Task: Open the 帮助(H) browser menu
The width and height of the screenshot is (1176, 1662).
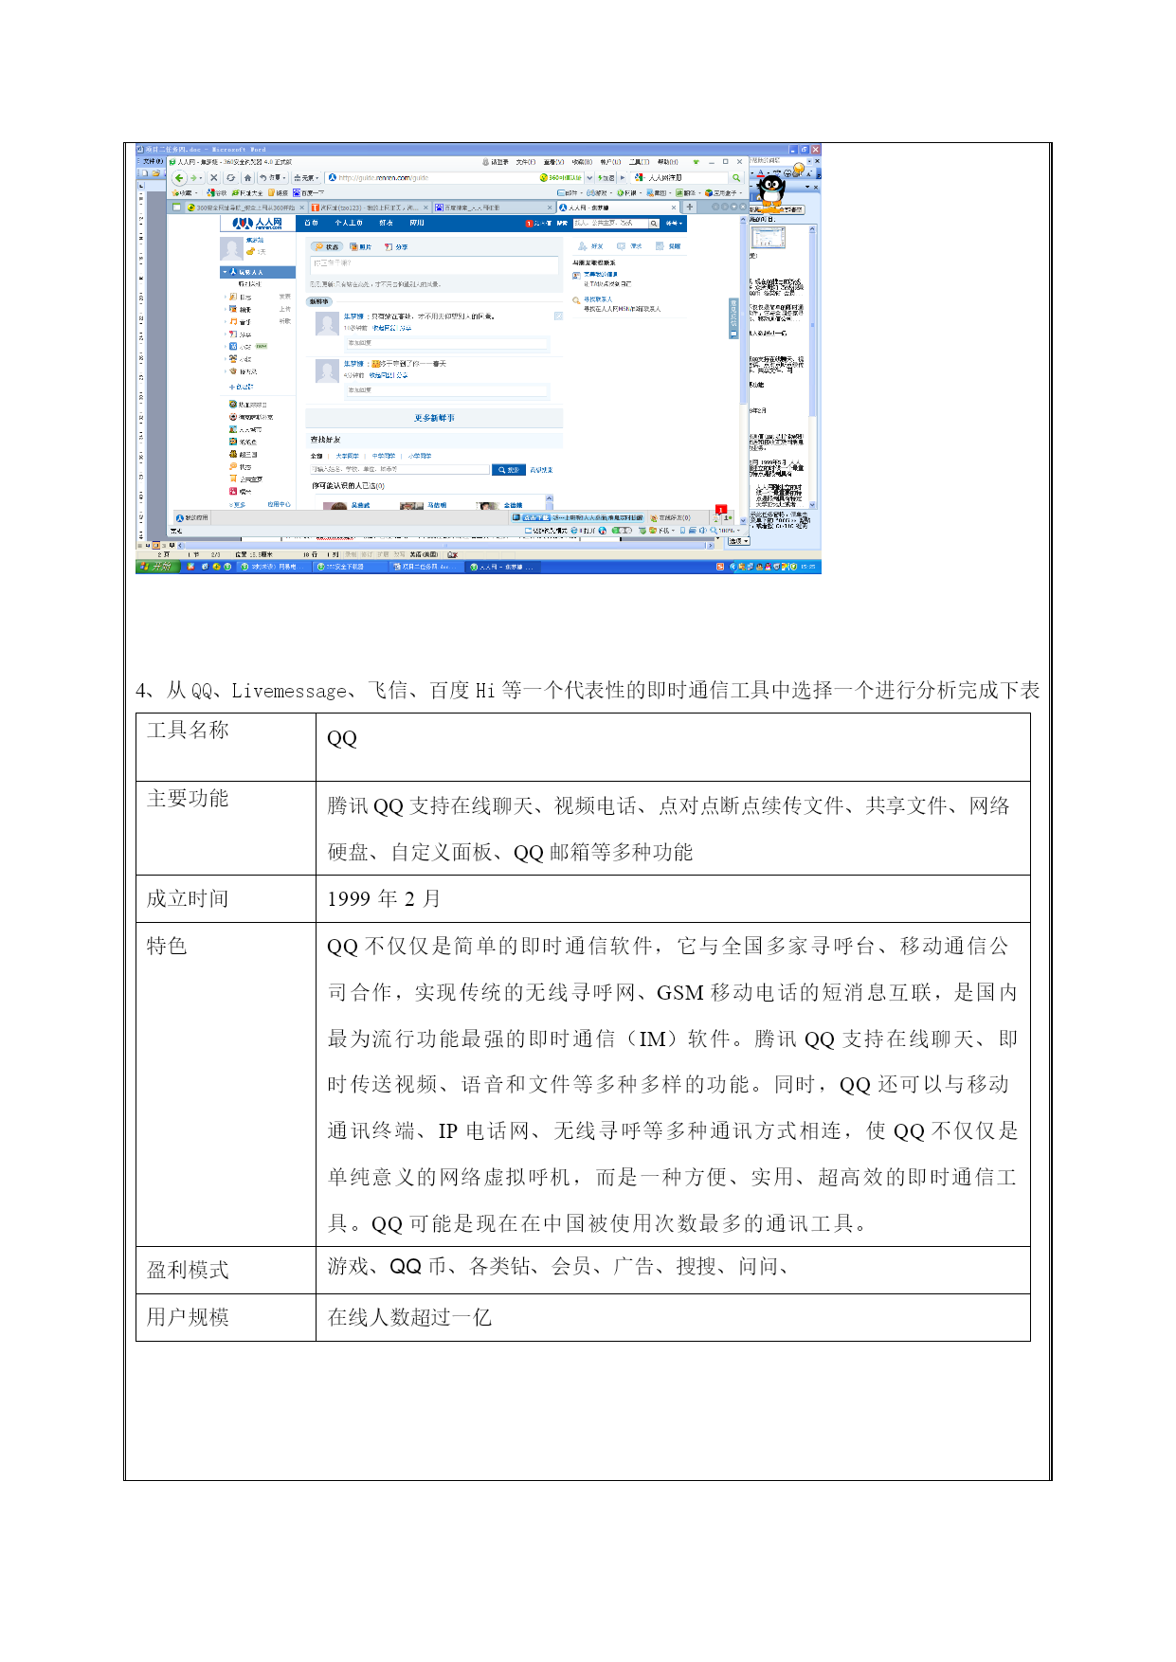Action: [x=668, y=162]
